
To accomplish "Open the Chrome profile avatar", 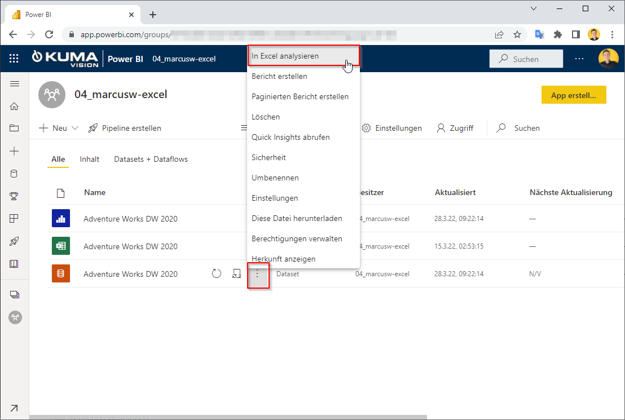I will (594, 34).
